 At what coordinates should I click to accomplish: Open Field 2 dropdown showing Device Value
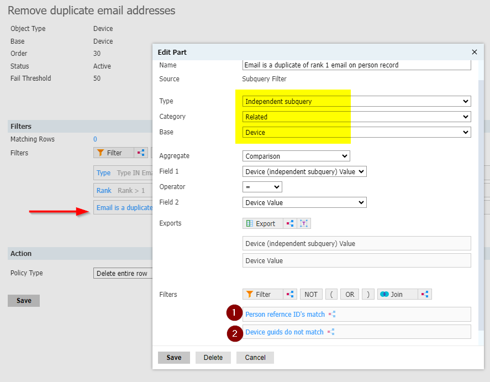304,202
